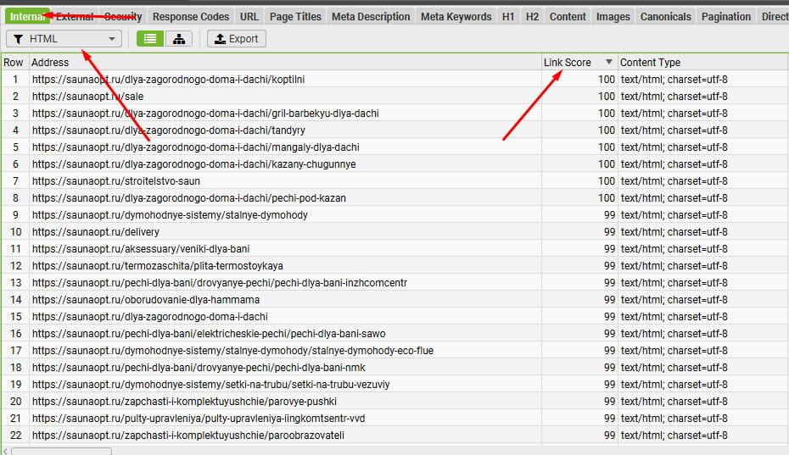The height and width of the screenshot is (455, 789).
Task: Select the kazany-chugunnye URL
Action: [193, 164]
